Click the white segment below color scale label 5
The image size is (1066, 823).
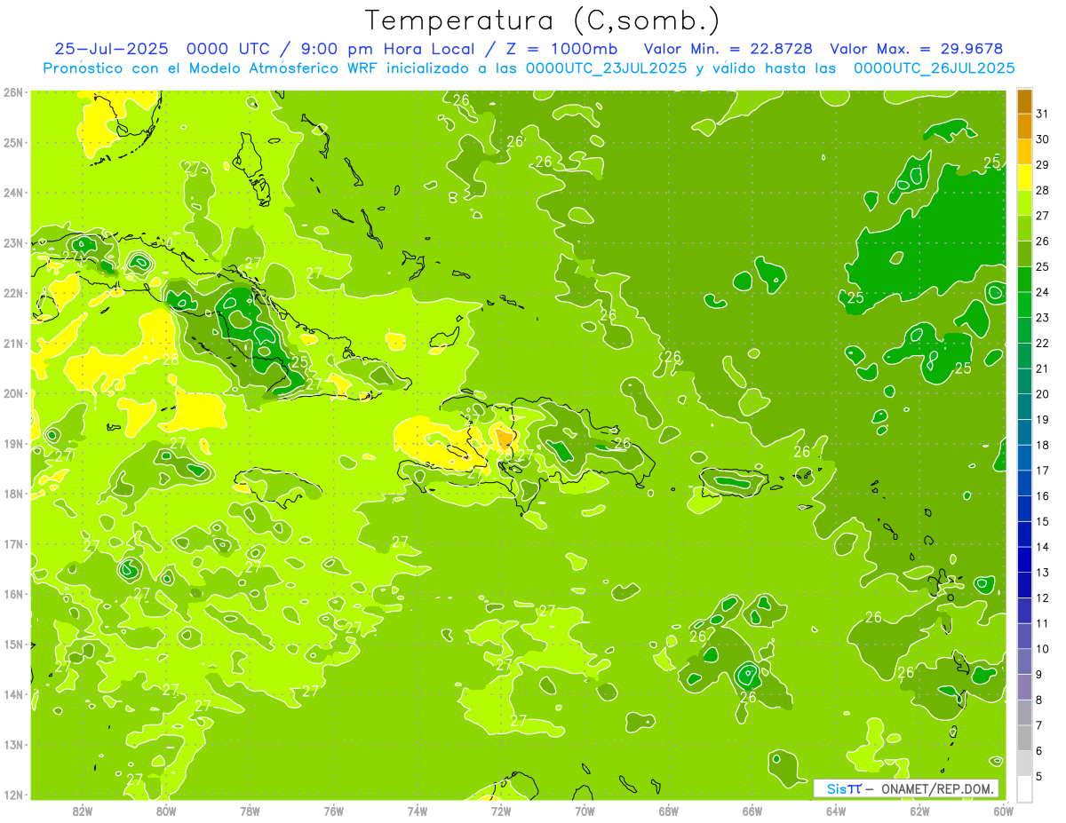tap(1024, 788)
